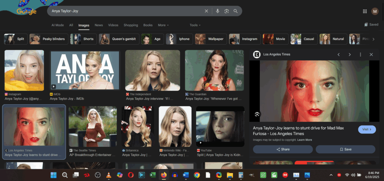Visit the Los Angeles Times page
Viewport: 384px width, 181px height.
pyautogui.click(x=367, y=129)
